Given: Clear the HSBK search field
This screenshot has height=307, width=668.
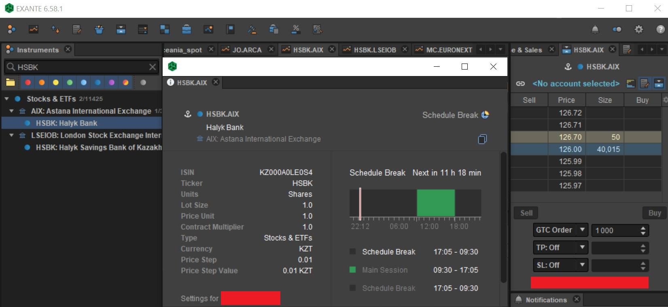Looking at the screenshot, I should pos(153,67).
